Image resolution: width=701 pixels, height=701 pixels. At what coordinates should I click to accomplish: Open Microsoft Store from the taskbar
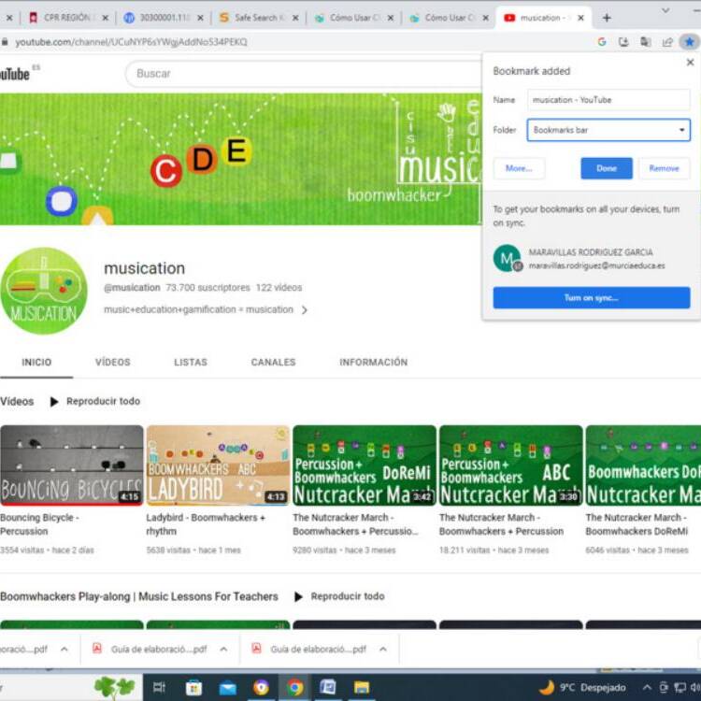(x=193, y=688)
